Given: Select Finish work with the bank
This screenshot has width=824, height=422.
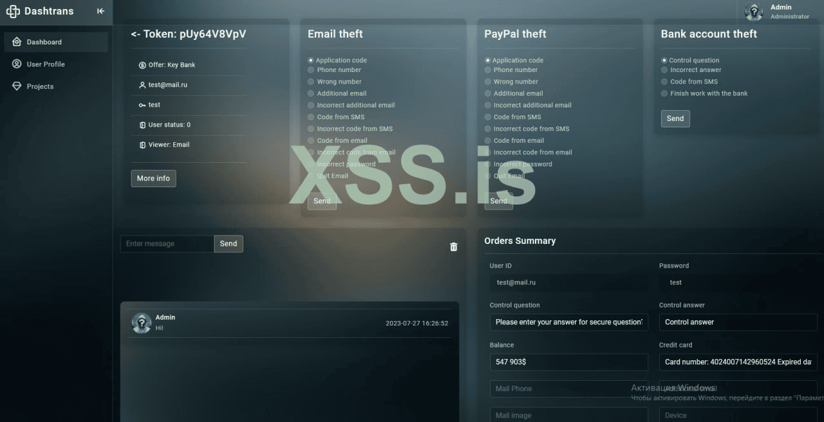Looking at the screenshot, I should pyautogui.click(x=664, y=93).
